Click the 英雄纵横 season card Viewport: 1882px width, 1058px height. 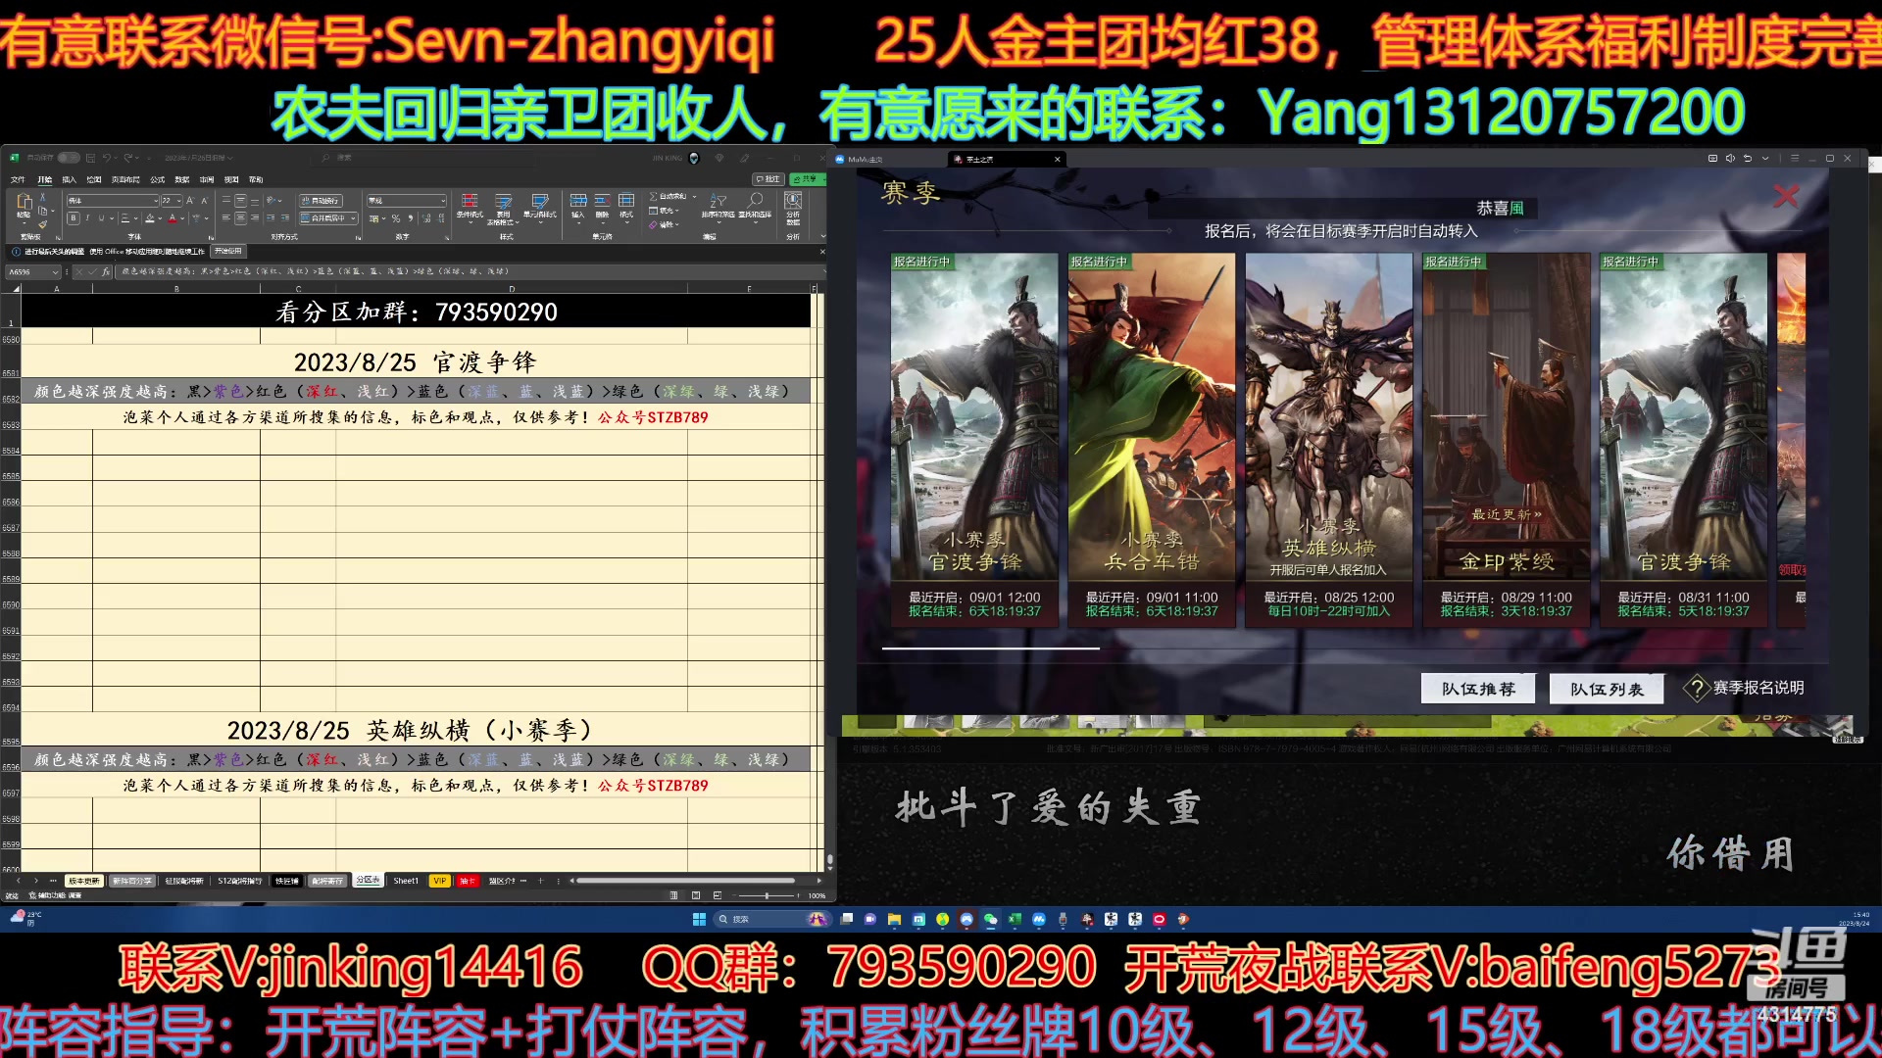point(1328,439)
